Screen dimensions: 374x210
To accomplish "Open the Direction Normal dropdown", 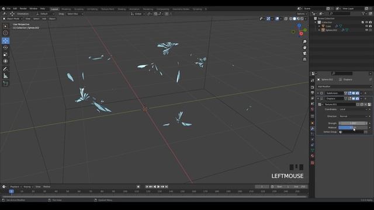I will coord(353,116).
